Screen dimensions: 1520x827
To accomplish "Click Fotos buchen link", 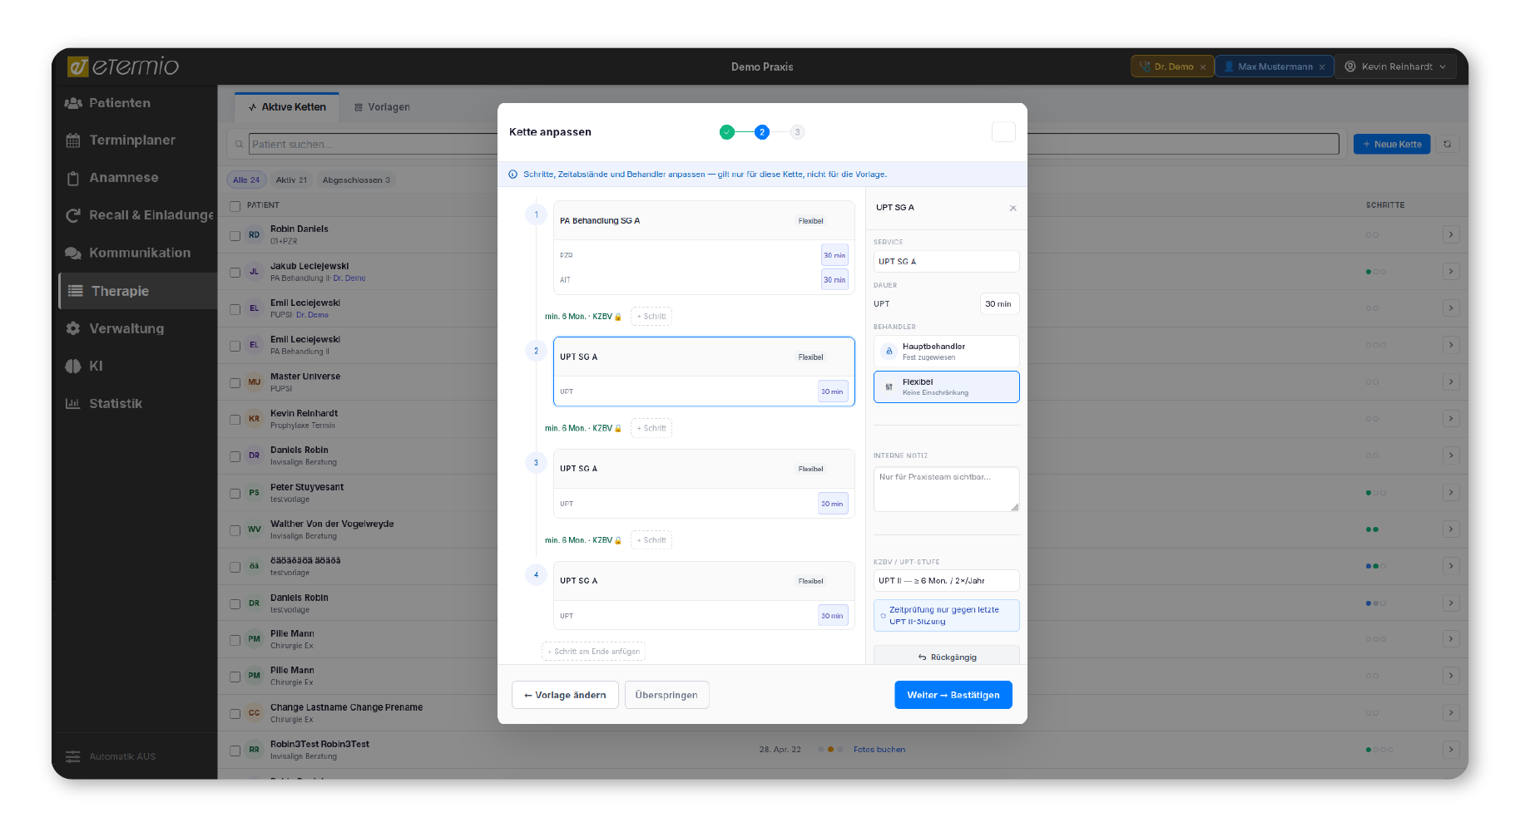I will point(879,750).
